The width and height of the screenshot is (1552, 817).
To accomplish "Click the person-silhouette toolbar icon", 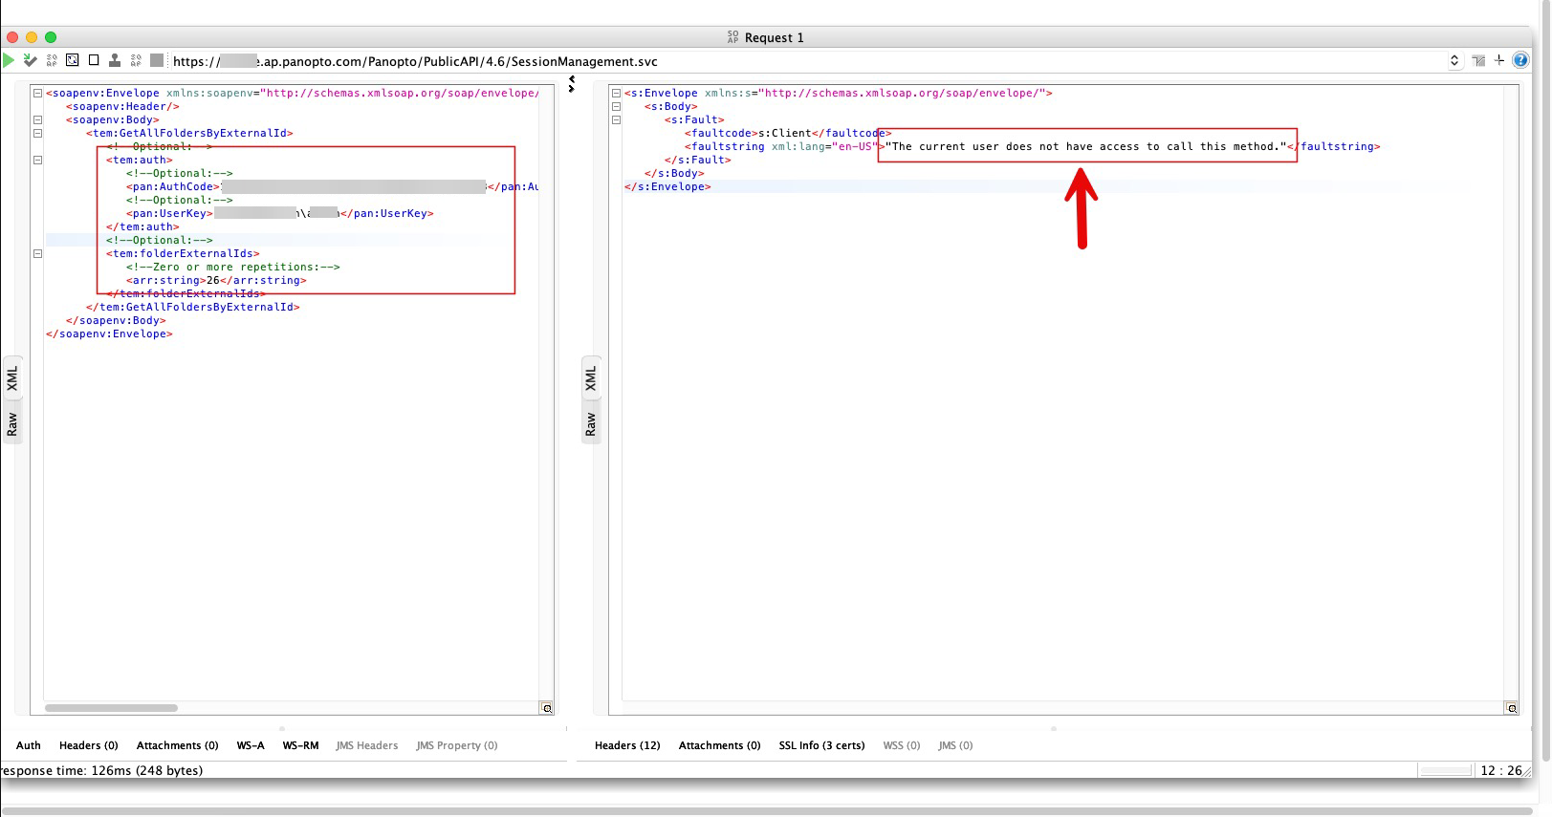I will click(x=115, y=60).
